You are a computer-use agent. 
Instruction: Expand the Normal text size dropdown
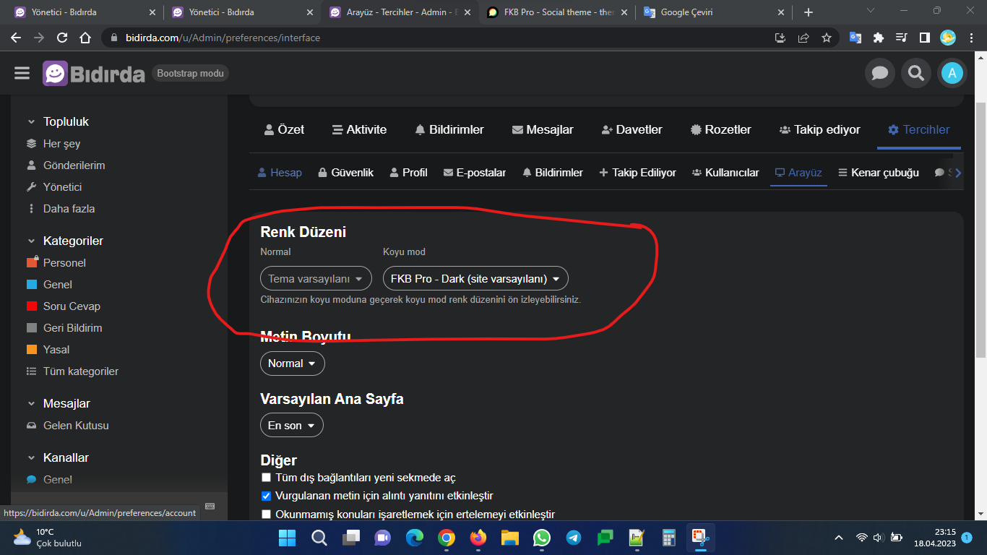coord(292,363)
